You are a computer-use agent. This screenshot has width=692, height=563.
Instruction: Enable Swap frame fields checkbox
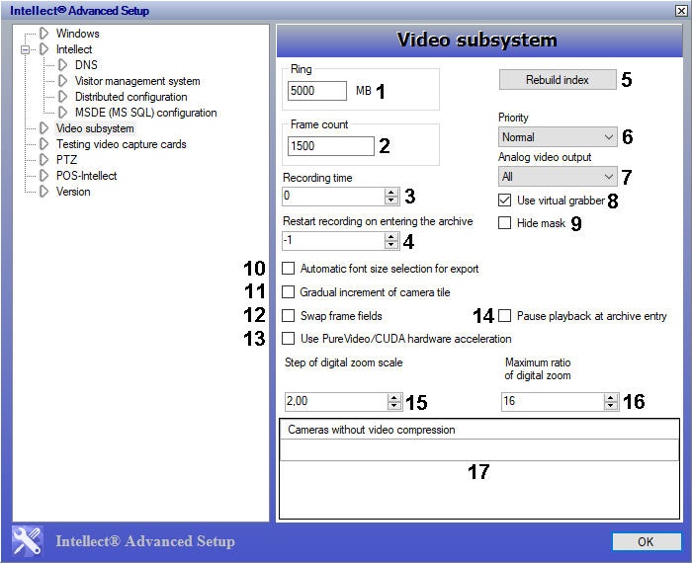tap(289, 316)
